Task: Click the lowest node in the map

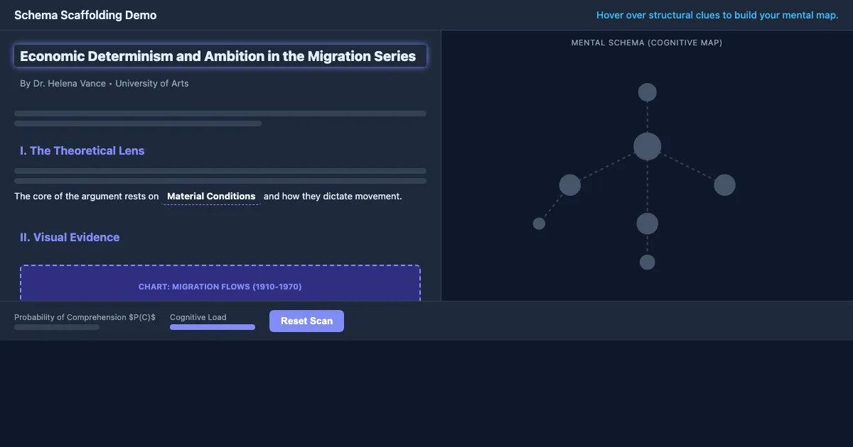Action: [x=647, y=262]
